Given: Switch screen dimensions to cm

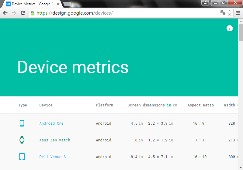Looking at the screenshot, I should 175,105.
